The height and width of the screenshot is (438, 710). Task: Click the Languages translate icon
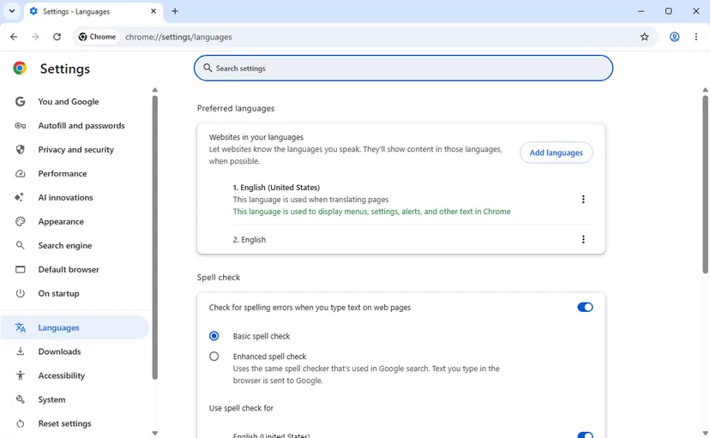[20, 327]
